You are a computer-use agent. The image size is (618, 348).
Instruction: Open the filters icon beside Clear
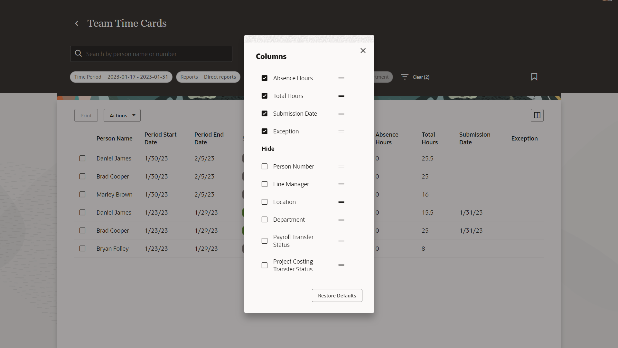[x=405, y=77]
